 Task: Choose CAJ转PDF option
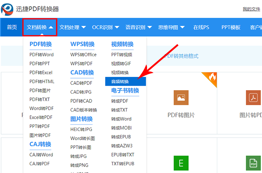(39, 164)
